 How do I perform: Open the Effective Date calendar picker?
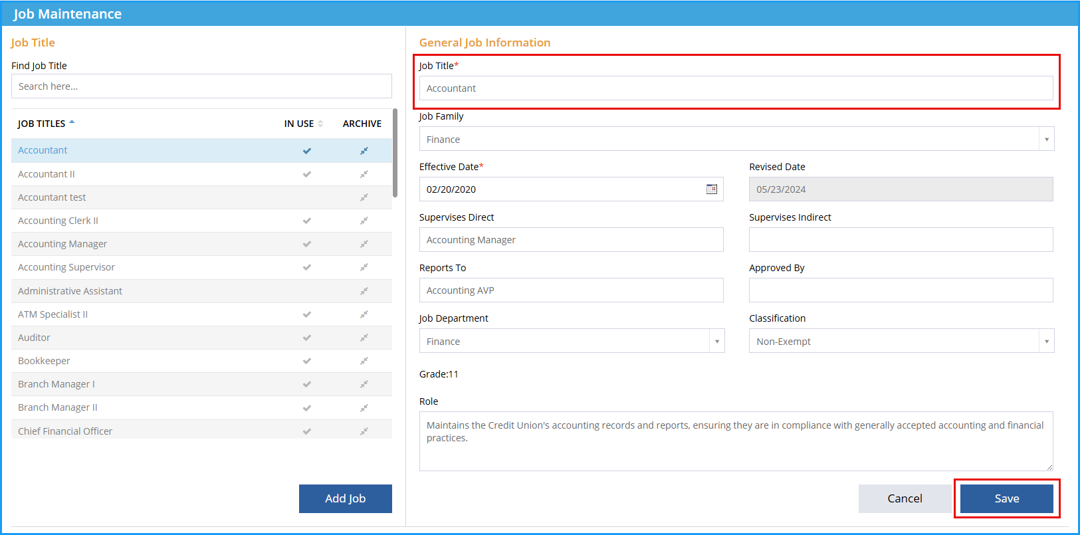[711, 189]
